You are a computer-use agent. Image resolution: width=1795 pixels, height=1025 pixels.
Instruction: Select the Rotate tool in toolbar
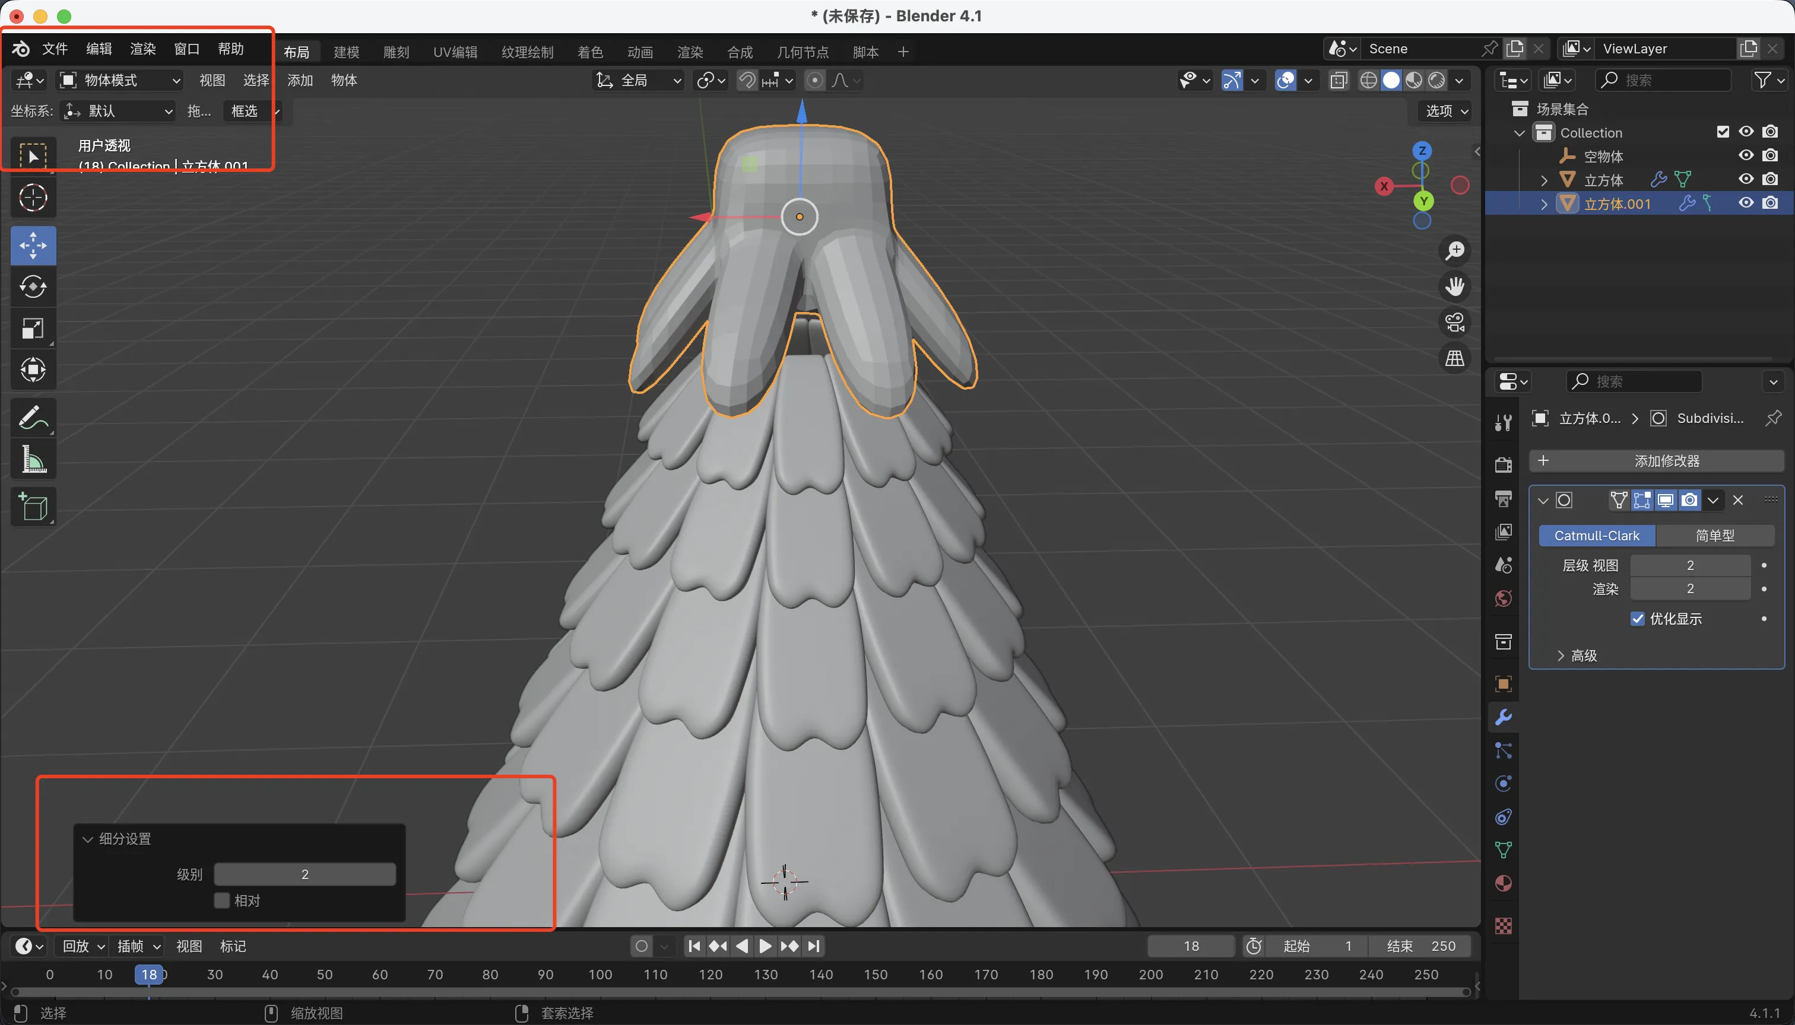(33, 287)
